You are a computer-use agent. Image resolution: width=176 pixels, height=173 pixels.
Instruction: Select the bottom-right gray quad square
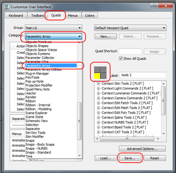[104, 76]
